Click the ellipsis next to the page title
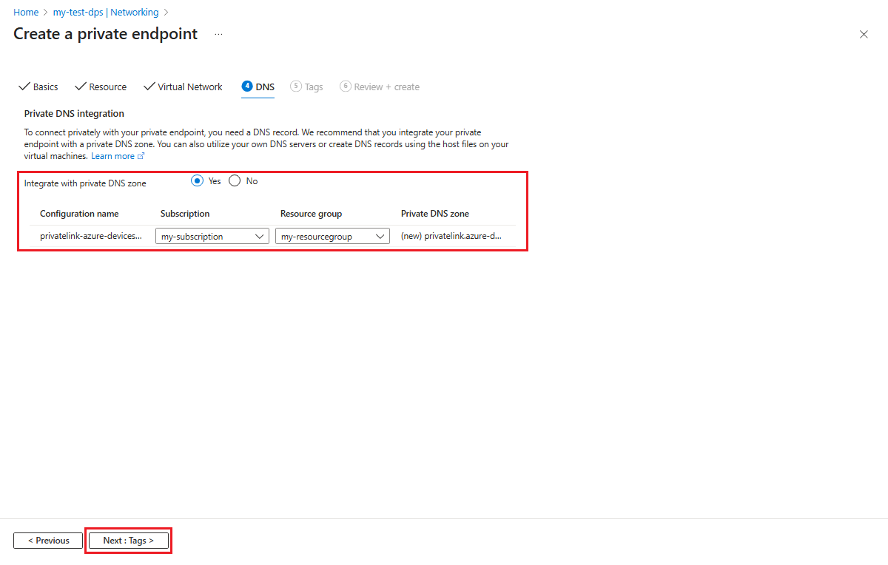 (x=218, y=34)
